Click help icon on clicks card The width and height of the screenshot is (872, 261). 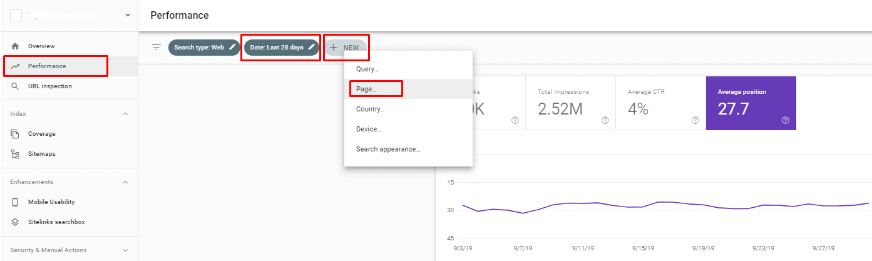click(515, 120)
